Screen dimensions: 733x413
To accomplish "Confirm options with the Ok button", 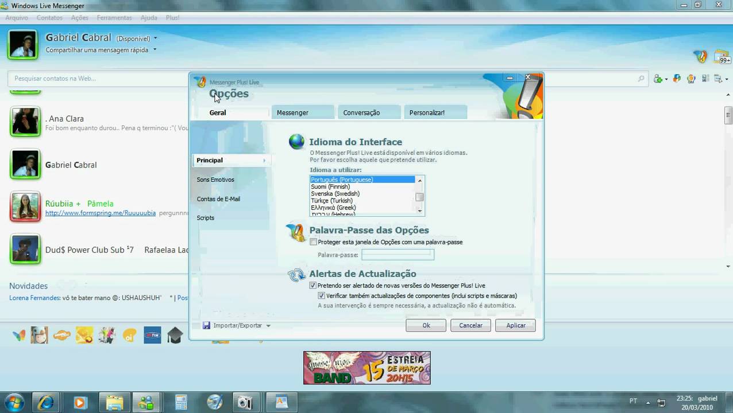I will pyautogui.click(x=426, y=325).
